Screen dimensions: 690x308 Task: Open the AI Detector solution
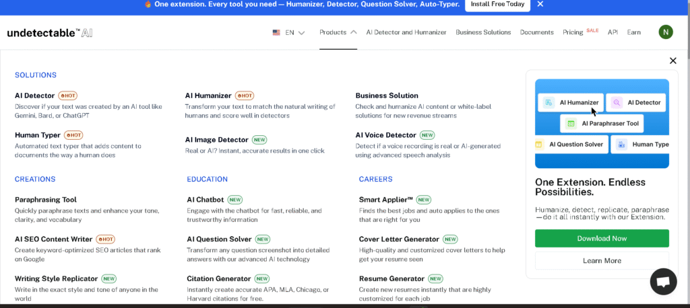35,95
